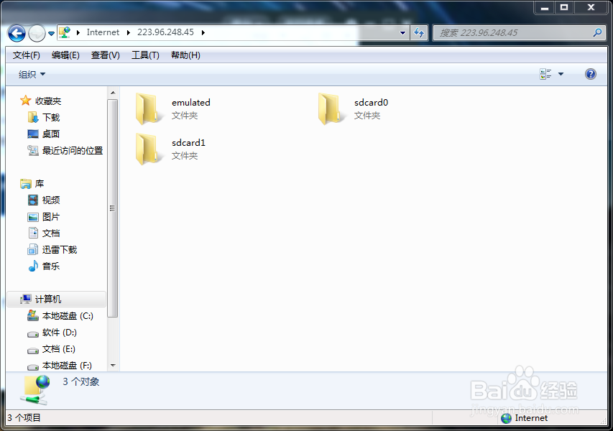Open the 编辑(E) menu
This screenshot has width=613, height=431.
pyautogui.click(x=65, y=55)
